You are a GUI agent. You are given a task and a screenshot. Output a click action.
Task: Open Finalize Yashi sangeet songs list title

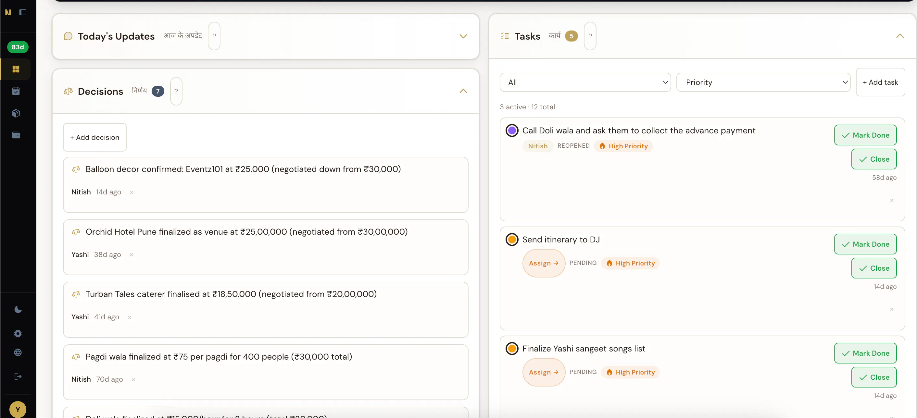pyautogui.click(x=584, y=349)
